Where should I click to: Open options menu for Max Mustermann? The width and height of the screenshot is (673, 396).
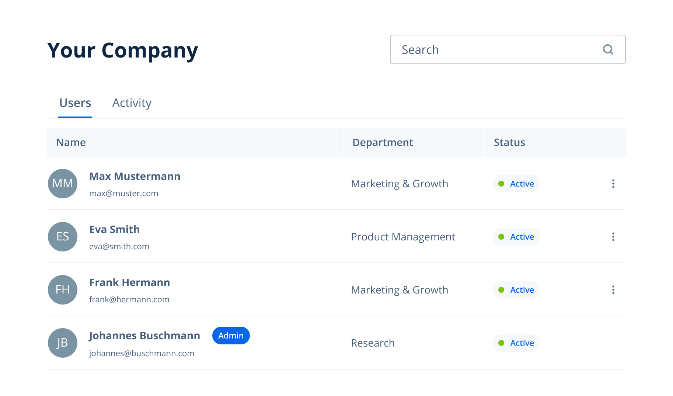(613, 184)
